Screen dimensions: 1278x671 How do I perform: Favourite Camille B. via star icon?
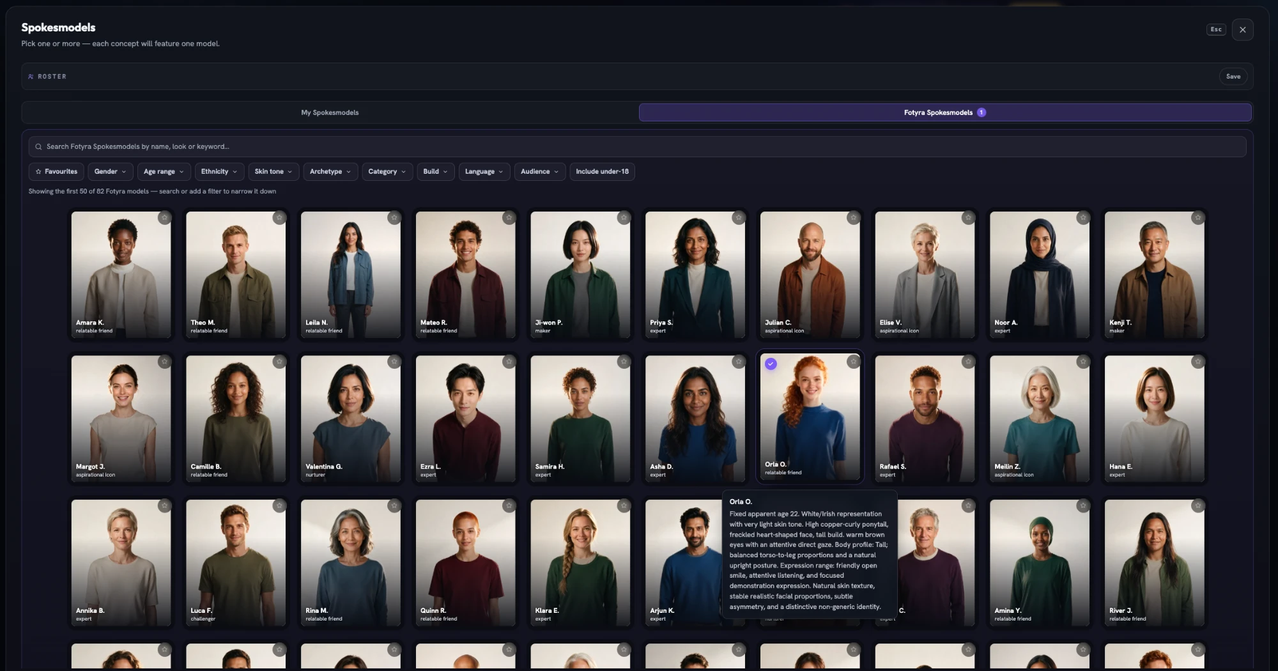coord(279,362)
